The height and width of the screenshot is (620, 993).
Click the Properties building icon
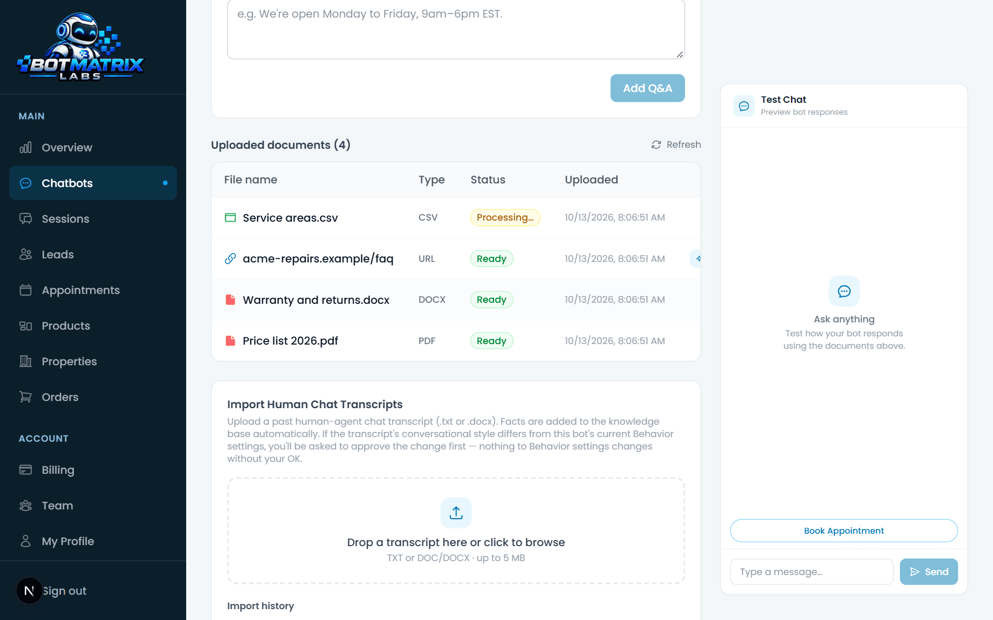(x=25, y=361)
